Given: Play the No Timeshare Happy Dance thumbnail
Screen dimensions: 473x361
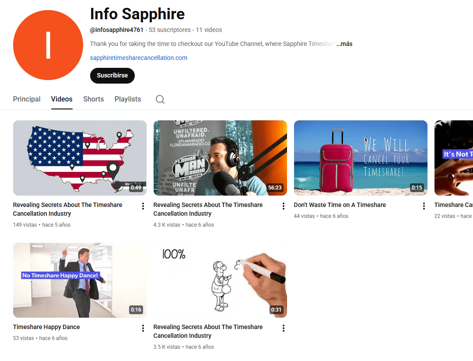Looking at the screenshot, I should pos(80,280).
